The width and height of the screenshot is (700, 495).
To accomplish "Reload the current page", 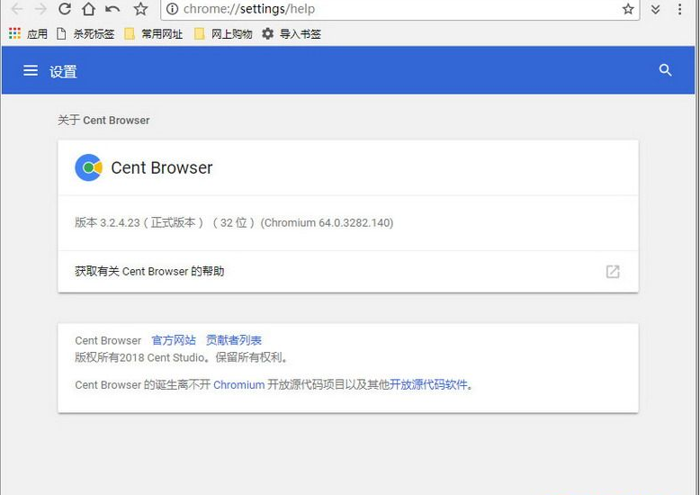I will (65, 8).
